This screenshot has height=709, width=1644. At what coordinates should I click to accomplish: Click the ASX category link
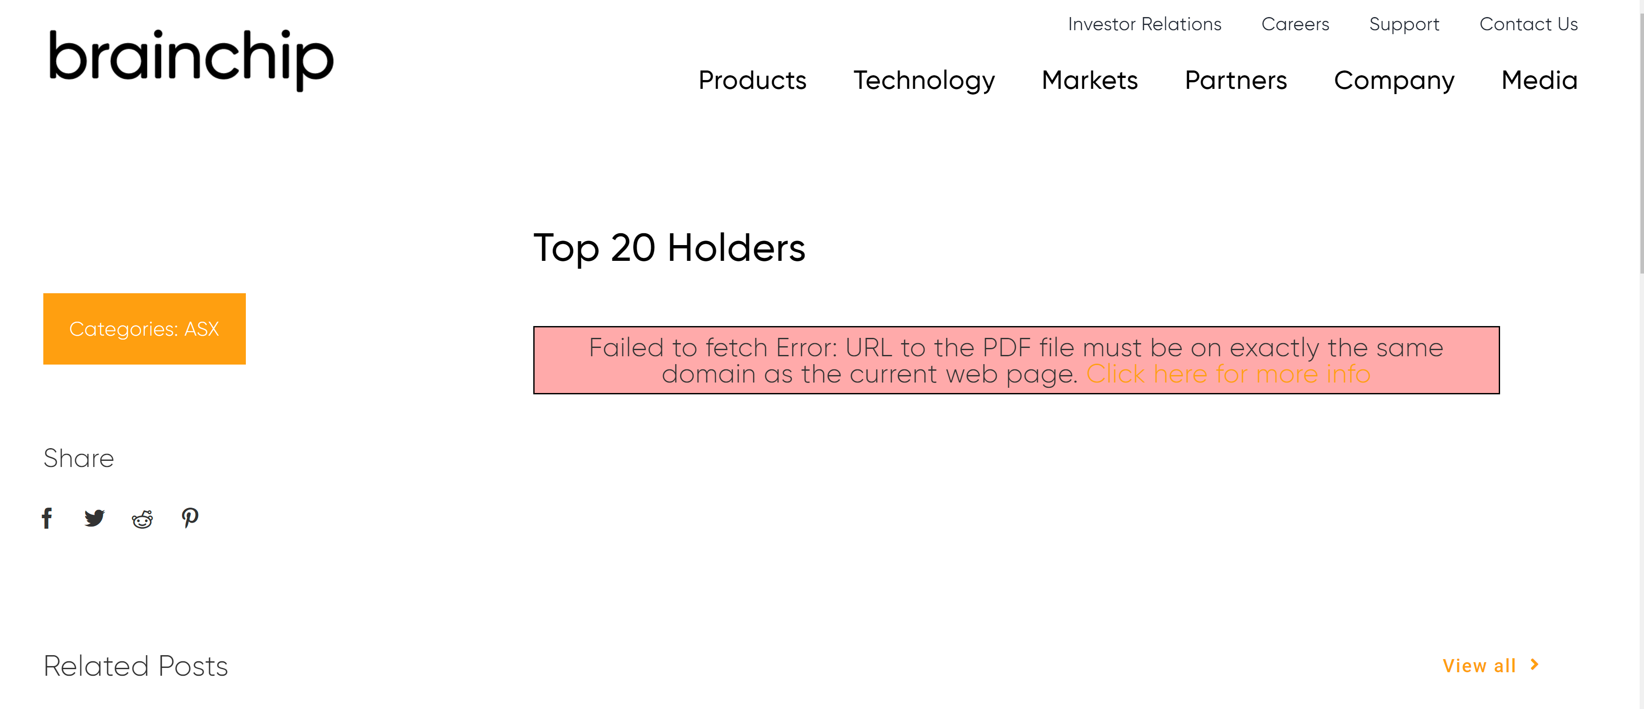point(202,329)
